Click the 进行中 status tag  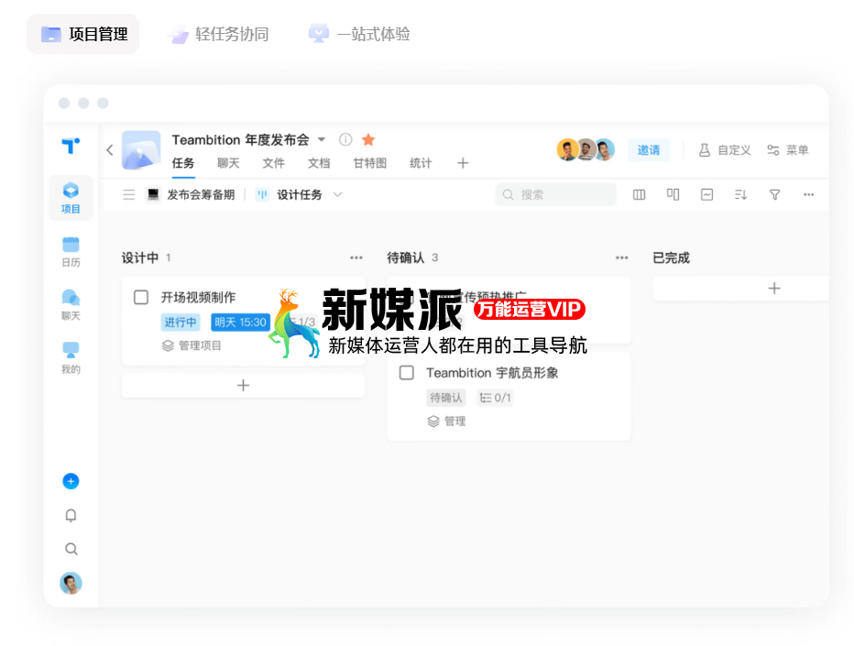[x=181, y=323]
